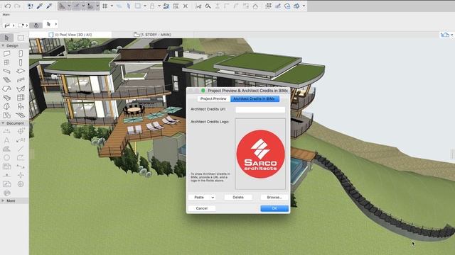Open the Guide Lines dropdown arrow
This screenshot has height=255, width=455.
click(x=69, y=6)
